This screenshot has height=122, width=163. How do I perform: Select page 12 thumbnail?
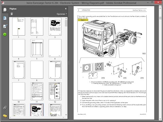pos(55,91)
